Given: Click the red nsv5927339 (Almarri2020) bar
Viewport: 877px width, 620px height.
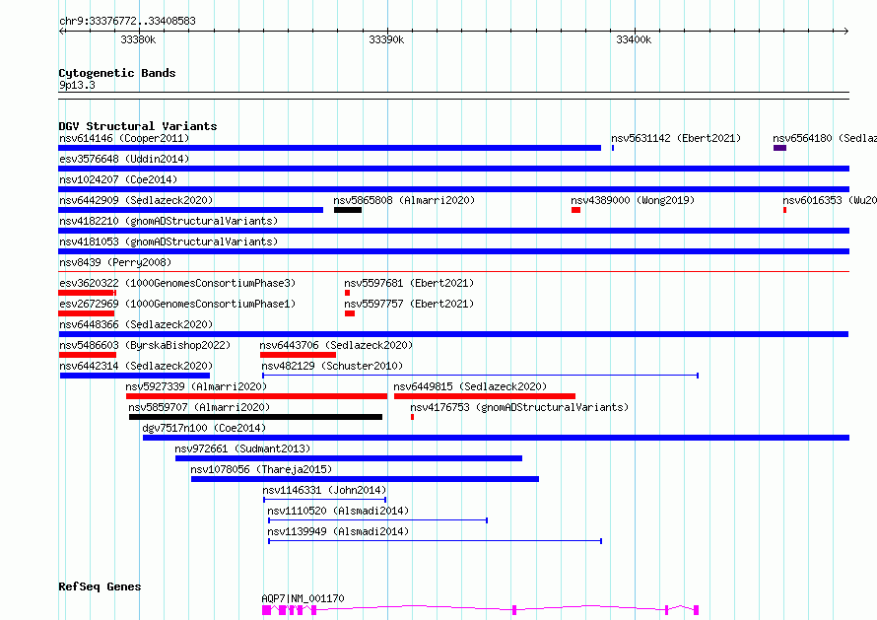Looking at the screenshot, I should click(x=257, y=396).
